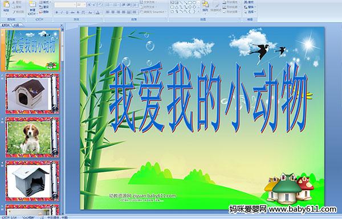Click the Distributed alignment icon
The image size is (342, 219).
point(129,12)
